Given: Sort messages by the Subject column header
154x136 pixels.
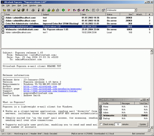Looking at the screenshot, I should pyautogui.click(x=61, y=15).
